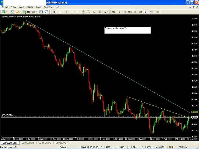
Task: Open the View menu
Action: tap(13, 7)
